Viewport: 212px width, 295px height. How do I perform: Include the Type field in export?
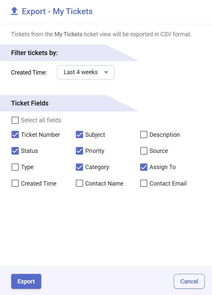click(15, 167)
